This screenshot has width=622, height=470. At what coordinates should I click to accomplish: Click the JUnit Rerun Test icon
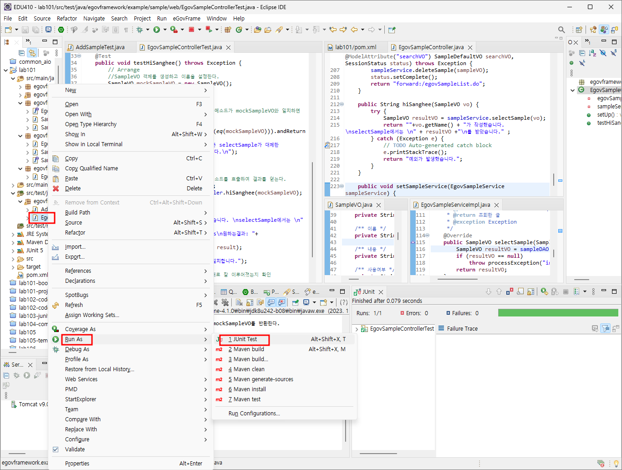click(544, 291)
